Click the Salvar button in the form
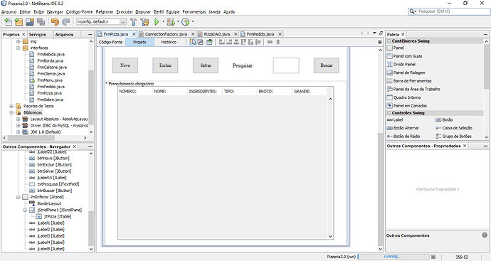Viewport: 491px width, 261px height. tap(206, 65)
